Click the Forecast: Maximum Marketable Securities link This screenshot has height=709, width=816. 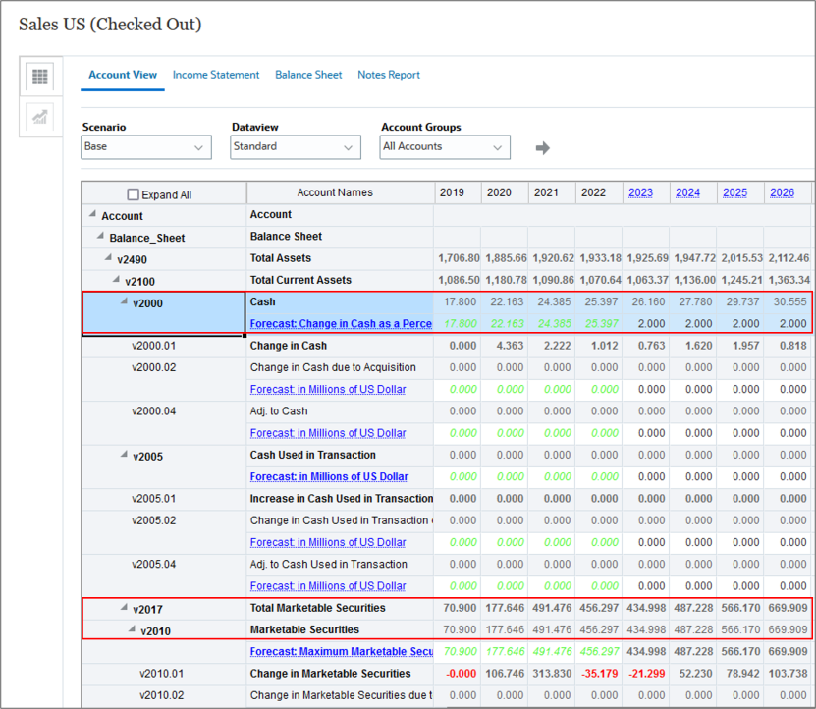click(341, 651)
